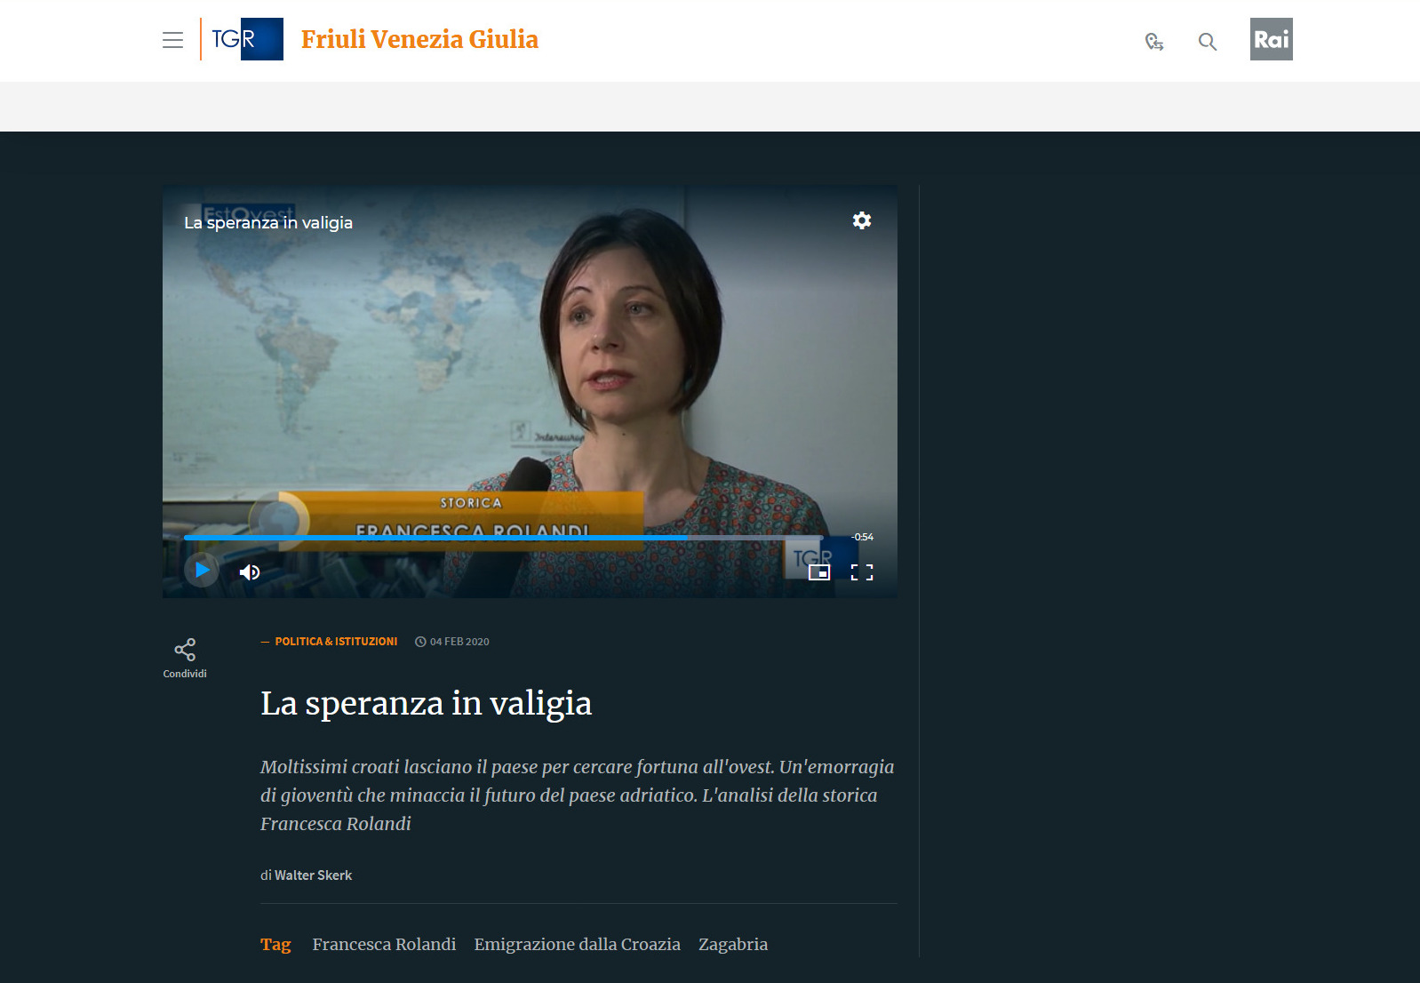This screenshot has height=983, width=1420.
Task: Click author name Walter Skerk
Action: coord(313,875)
